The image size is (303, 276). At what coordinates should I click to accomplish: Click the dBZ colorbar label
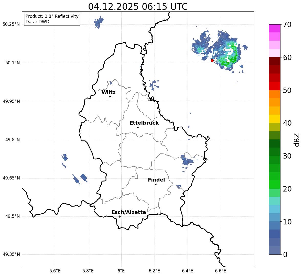[297, 140]
